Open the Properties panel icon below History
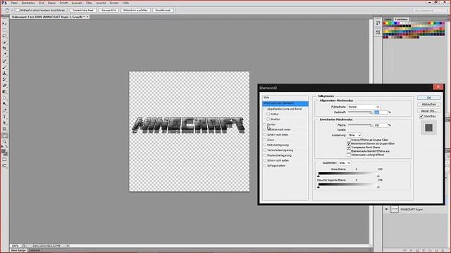 pyautogui.click(x=378, y=32)
